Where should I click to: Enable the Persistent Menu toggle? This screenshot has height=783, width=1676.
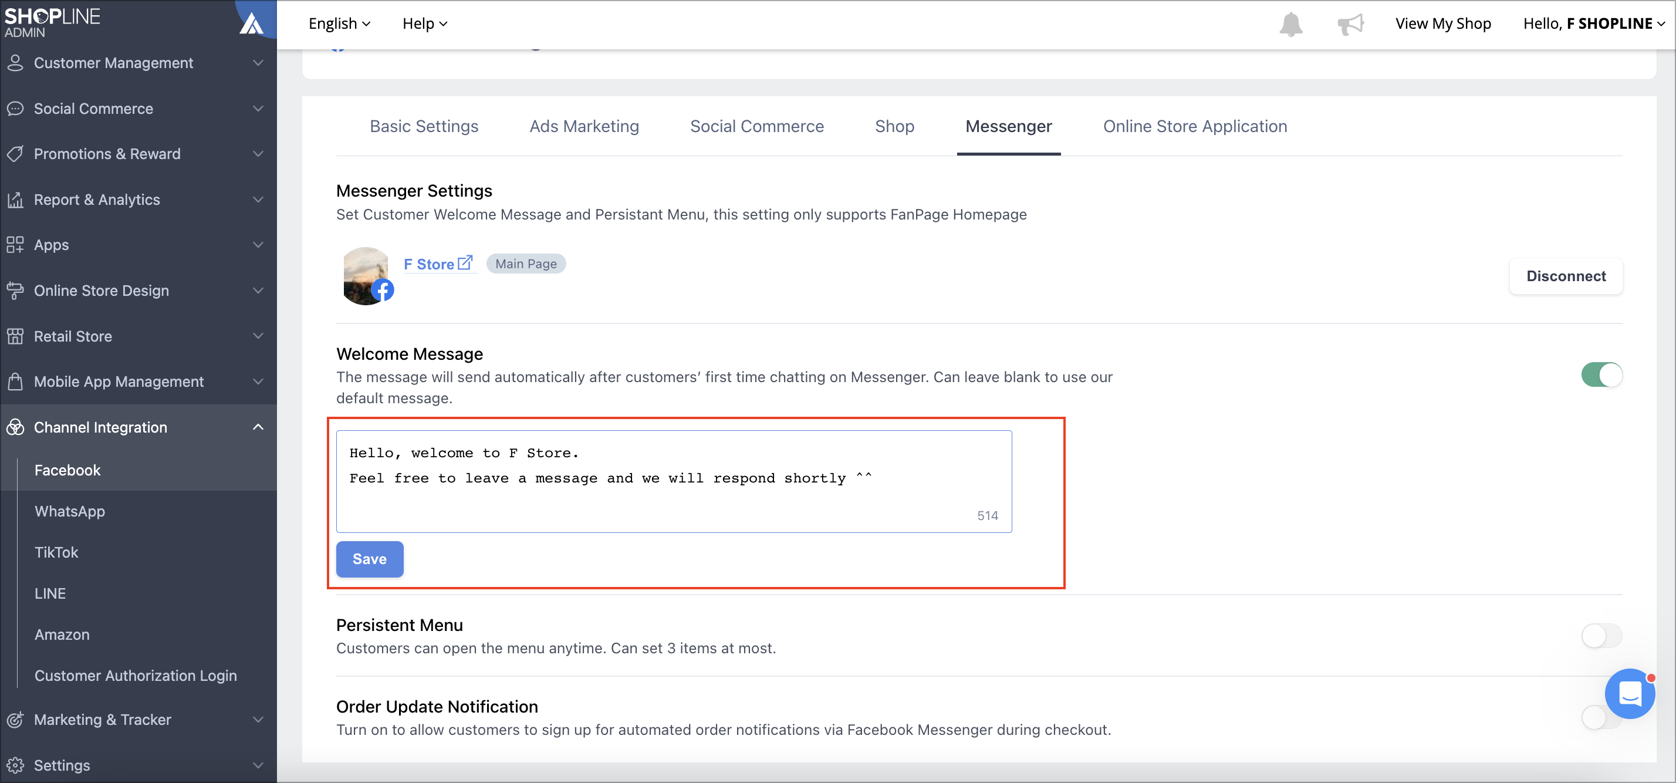click(1601, 635)
